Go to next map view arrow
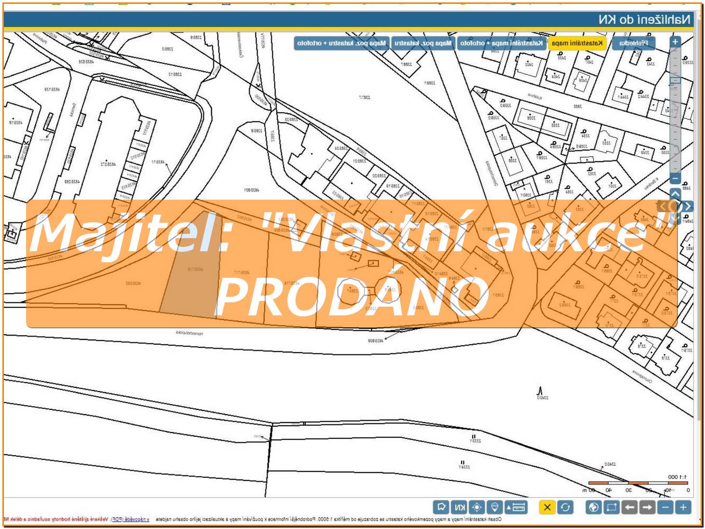The image size is (705, 529). coord(647,507)
